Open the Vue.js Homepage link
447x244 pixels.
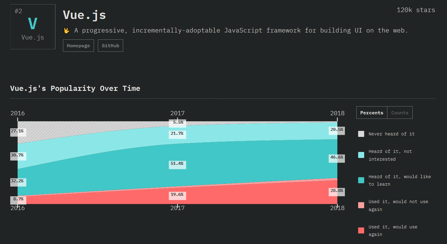[x=78, y=46]
